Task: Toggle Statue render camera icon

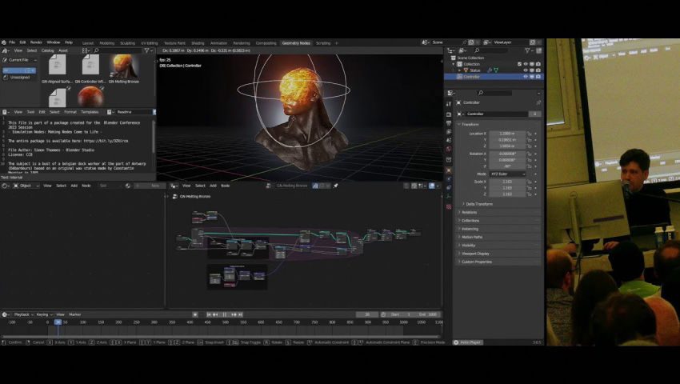Action: 538,70
